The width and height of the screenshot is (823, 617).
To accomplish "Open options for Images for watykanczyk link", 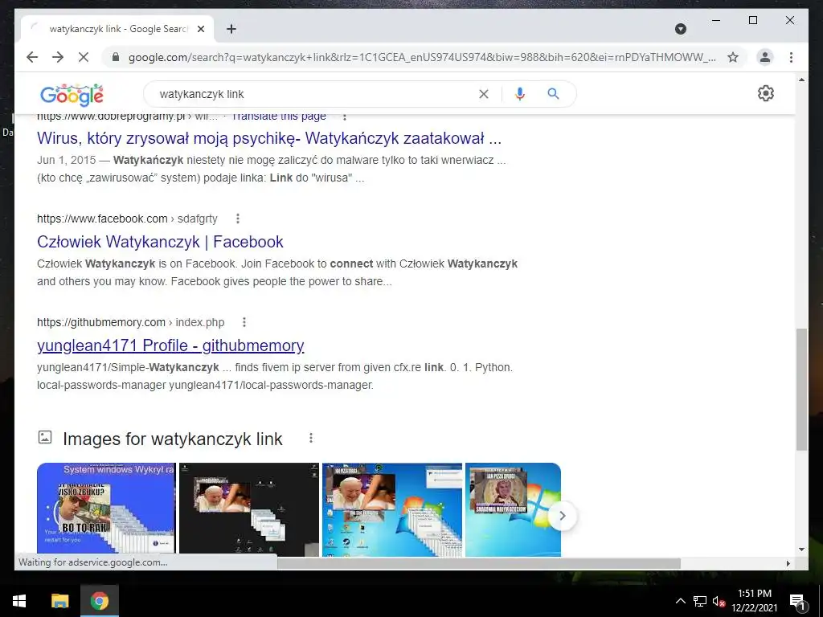I will pos(311,438).
